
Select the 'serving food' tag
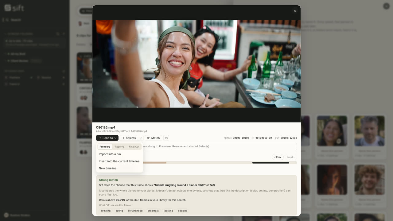(x=135, y=211)
